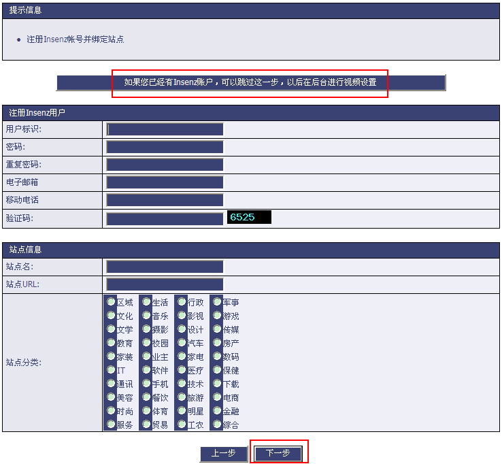
Task: Select the 区域 site category radio
Action: pos(111,301)
